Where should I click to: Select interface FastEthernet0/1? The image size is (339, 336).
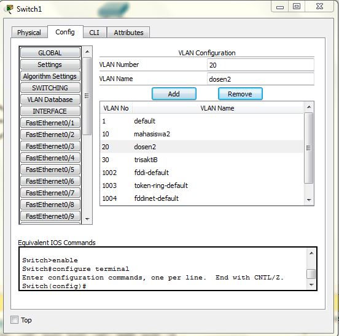[50, 123]
